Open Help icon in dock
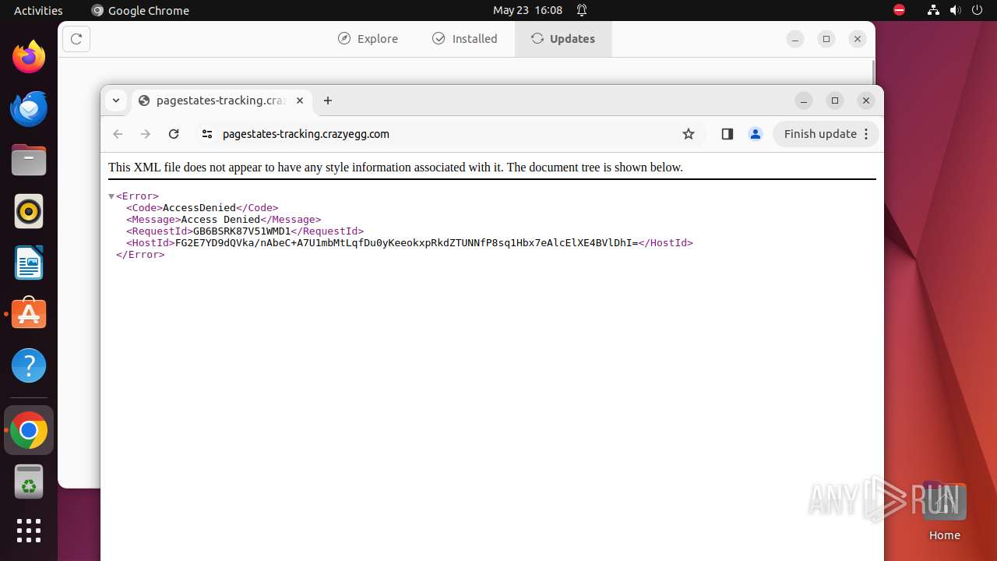 click(x=29, y=365)
